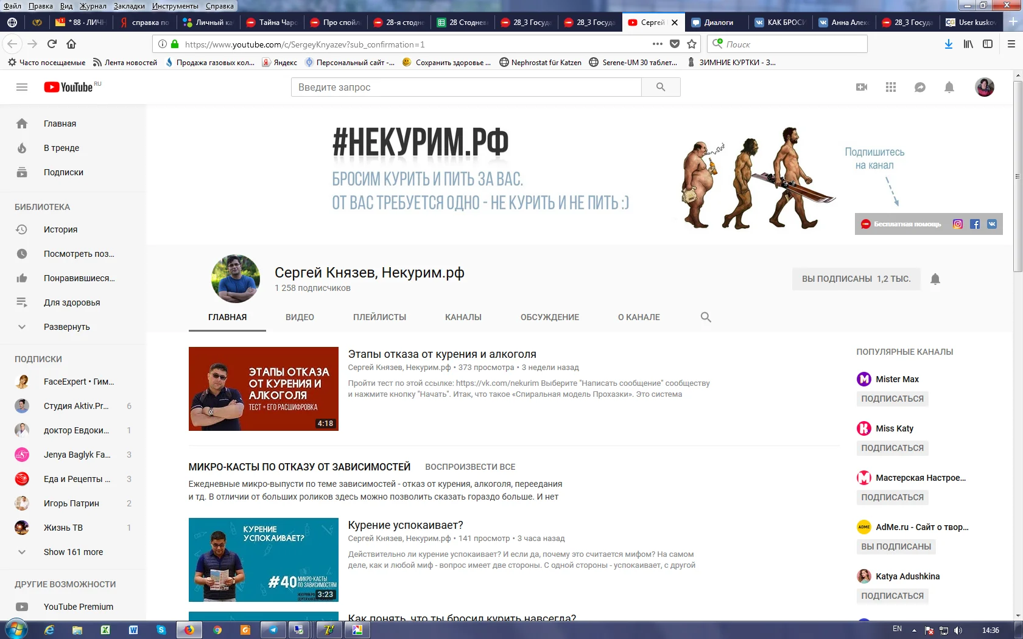Open the page actions three-dot menu
This screenshot has height=639, width=1023.
(658, 44)
